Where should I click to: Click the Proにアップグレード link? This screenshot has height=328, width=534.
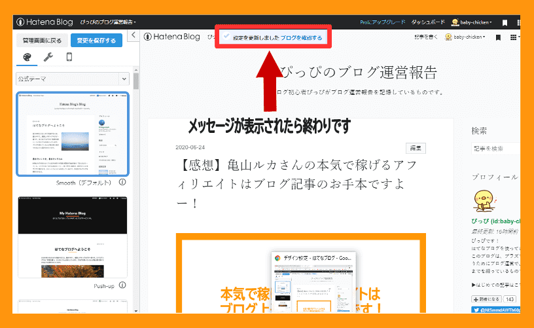click(x=382, y=22)
